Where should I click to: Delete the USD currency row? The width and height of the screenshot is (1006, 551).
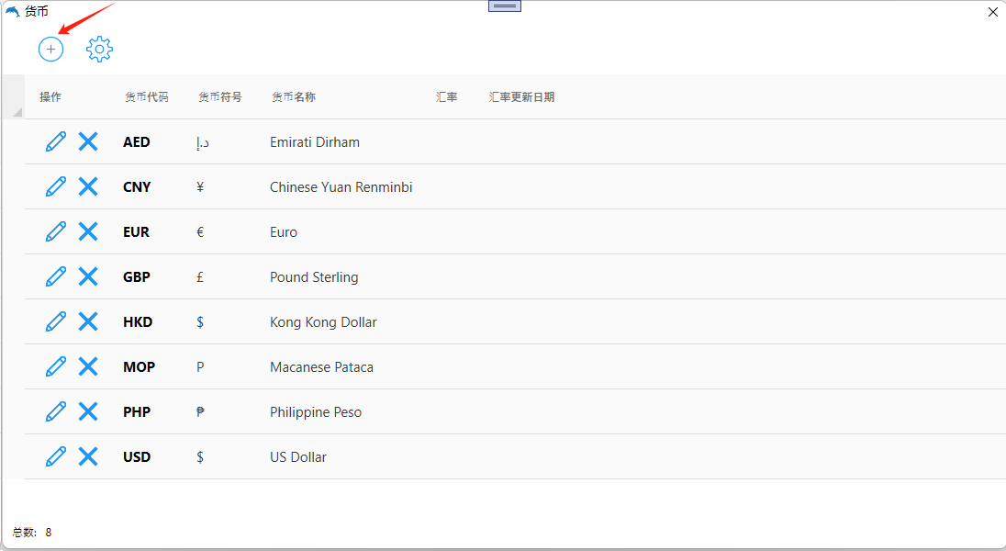coord(88,456)
